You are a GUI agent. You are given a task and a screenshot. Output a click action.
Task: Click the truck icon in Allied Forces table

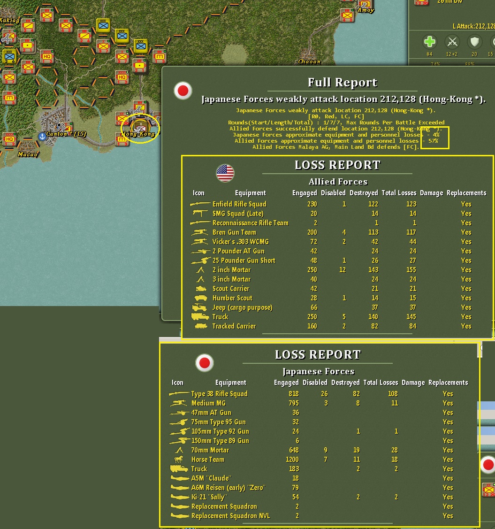(200, 316)
